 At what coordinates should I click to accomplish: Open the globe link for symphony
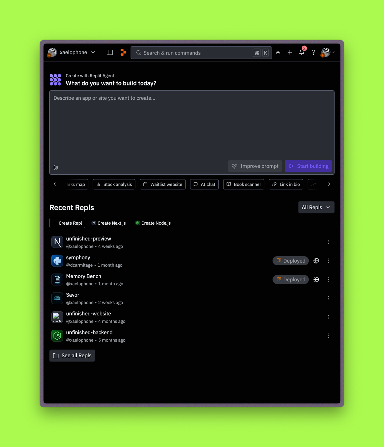316,261
